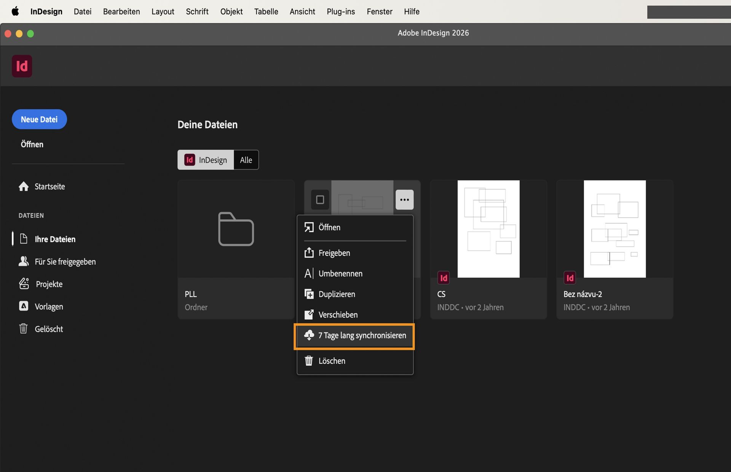Image resolution: width=731 pixels, height=472 pixels.
Task: Click the InDesign Id logo icon
Action: tap(22, 66)
